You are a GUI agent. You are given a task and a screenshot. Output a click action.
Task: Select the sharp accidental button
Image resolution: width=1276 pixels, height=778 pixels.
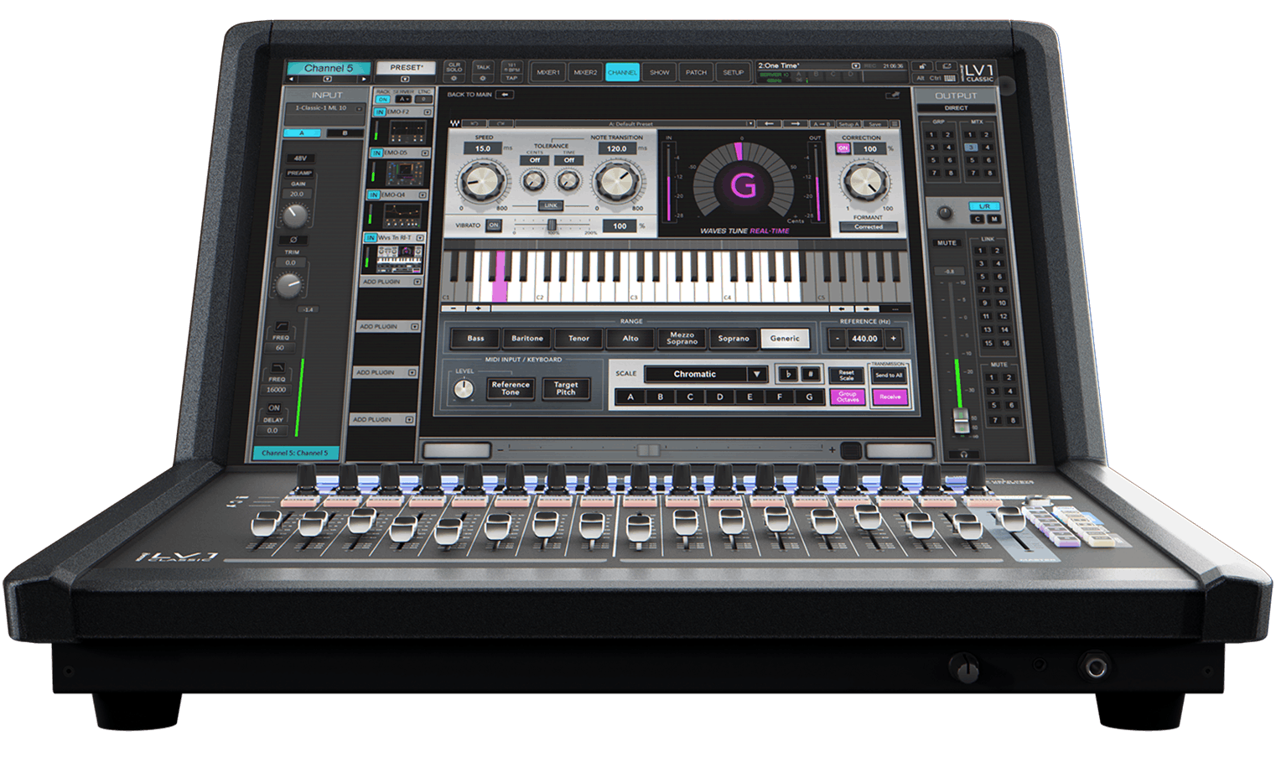pos(810,374)
